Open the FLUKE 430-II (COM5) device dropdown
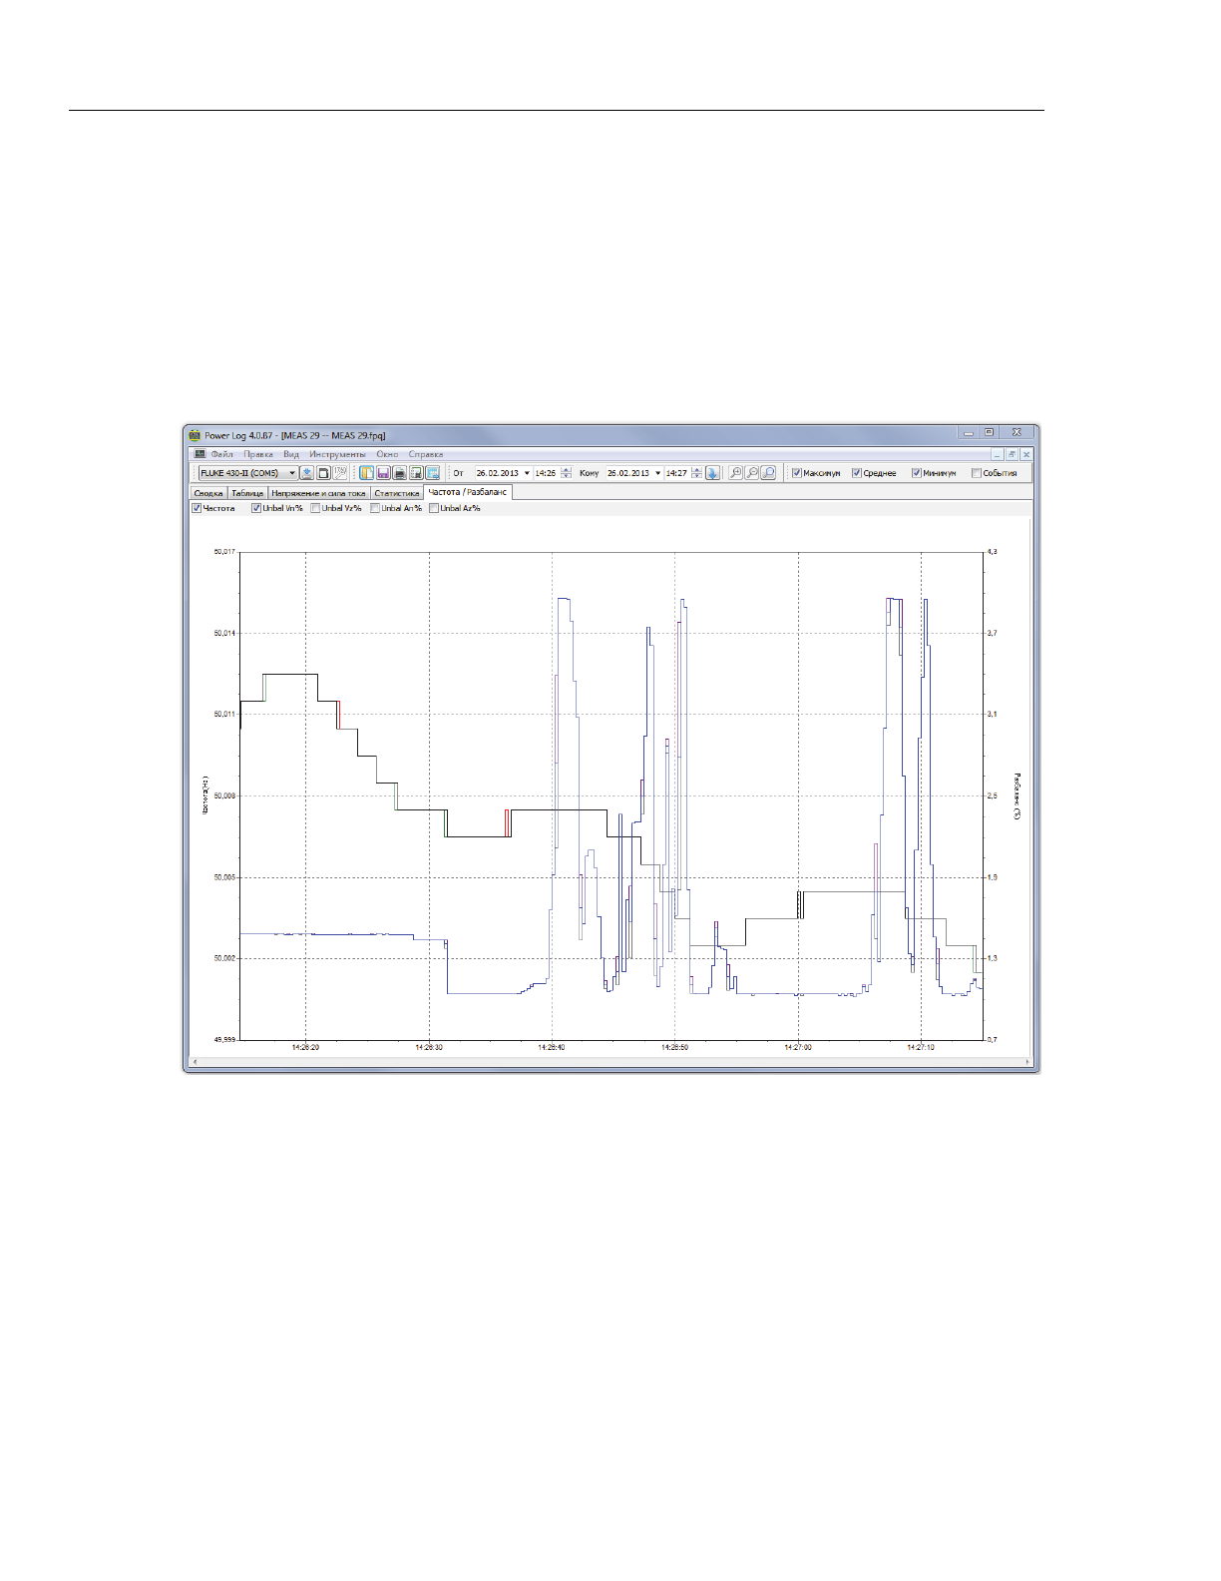This screenshot has width=1221, height=1581. pos(292,473)
